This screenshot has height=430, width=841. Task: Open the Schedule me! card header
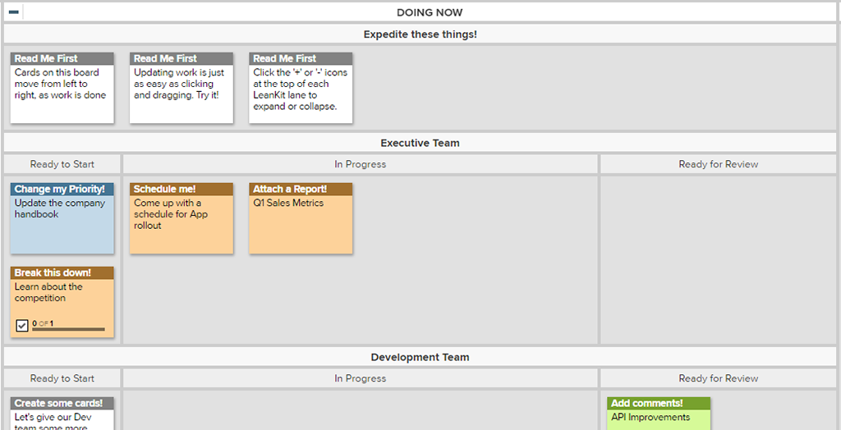point(182,190)
